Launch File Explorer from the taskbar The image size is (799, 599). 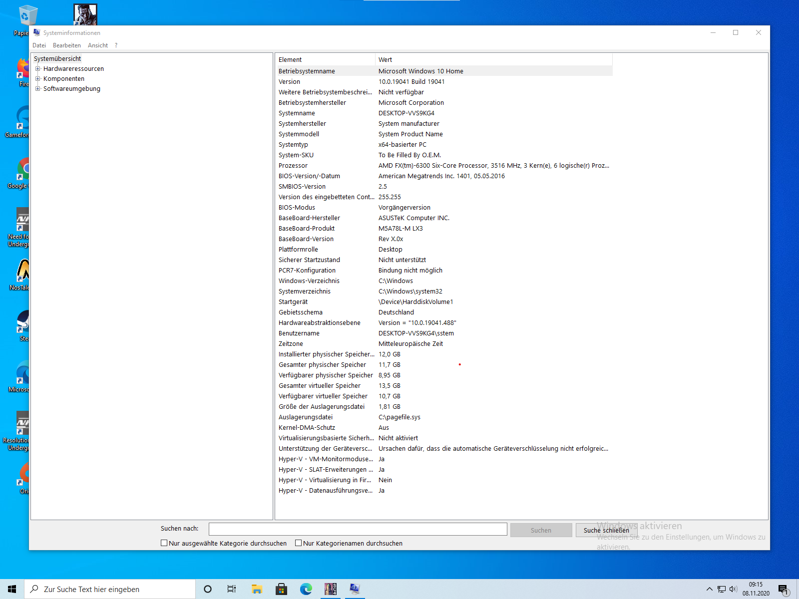click(257, 589)
